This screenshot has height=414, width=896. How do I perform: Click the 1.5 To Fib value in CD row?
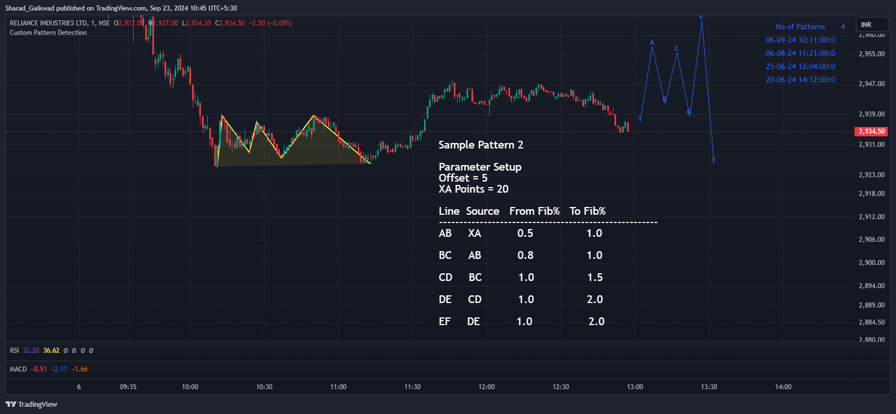click(595, 277)
